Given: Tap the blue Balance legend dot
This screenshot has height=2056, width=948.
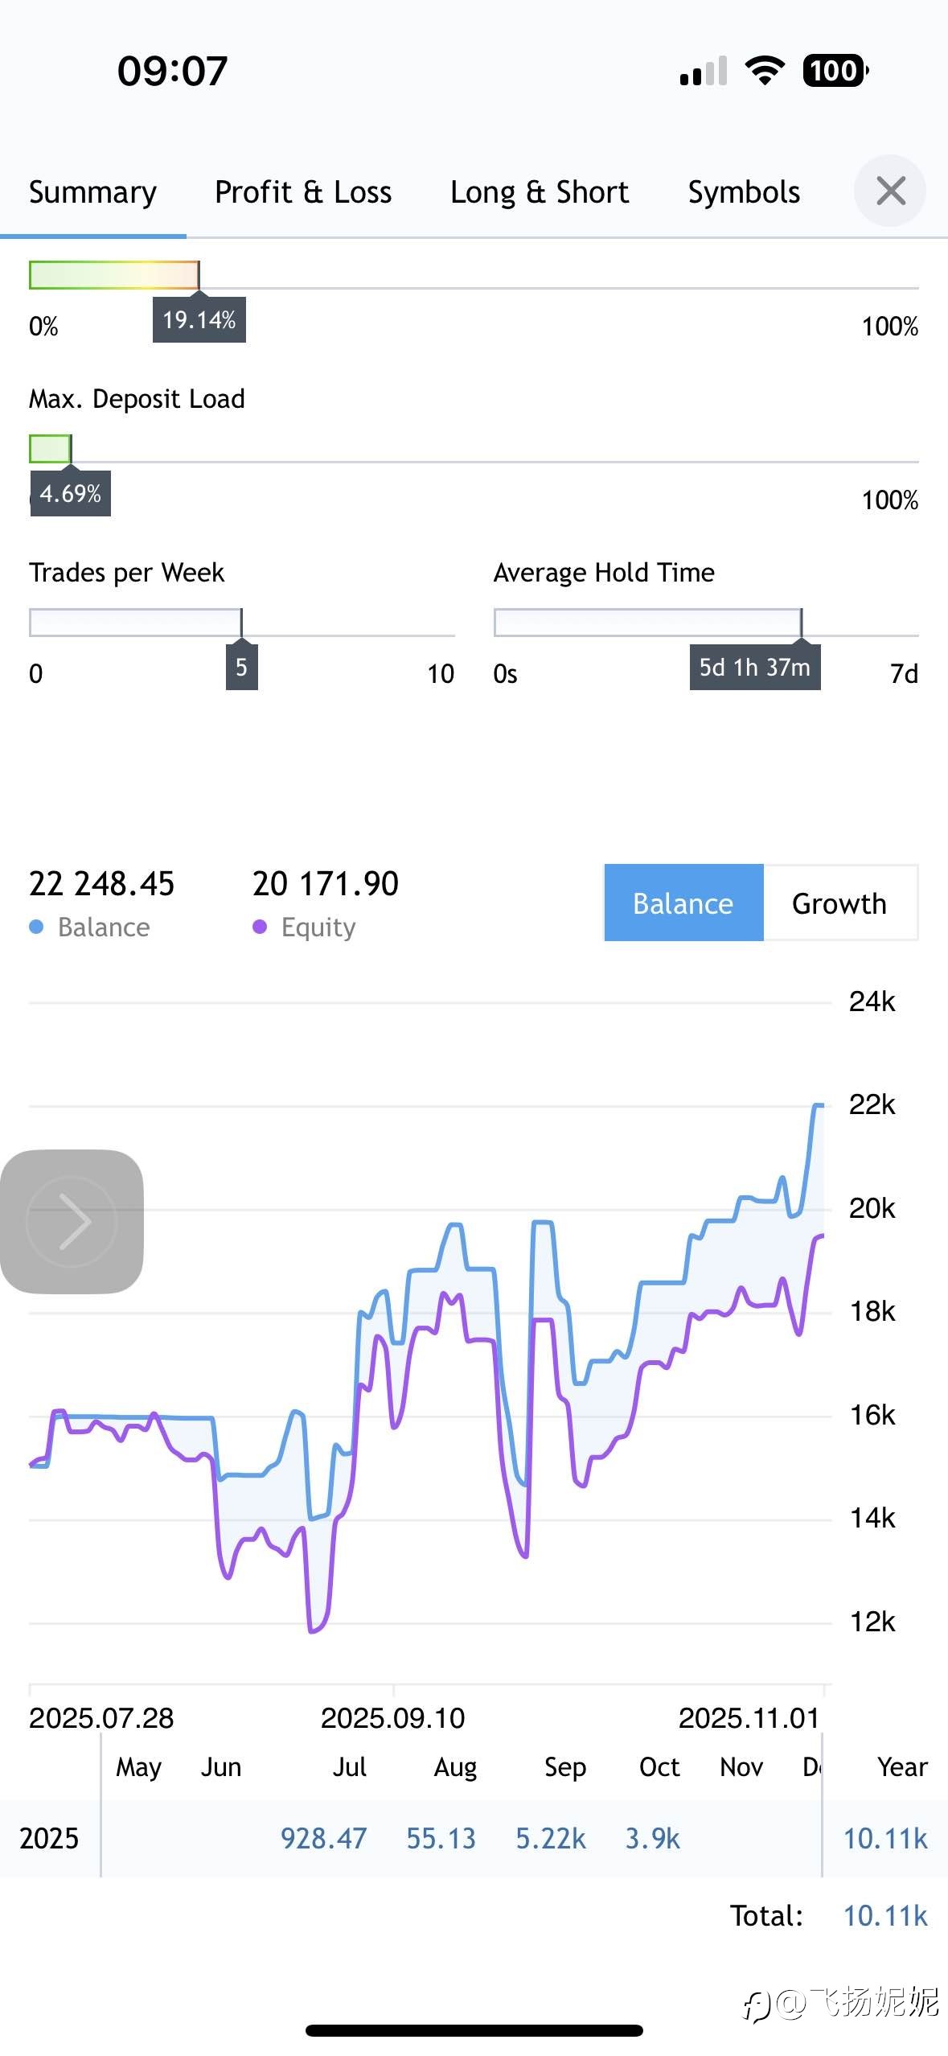Looking at the screenshot, I should pos(36,927).
